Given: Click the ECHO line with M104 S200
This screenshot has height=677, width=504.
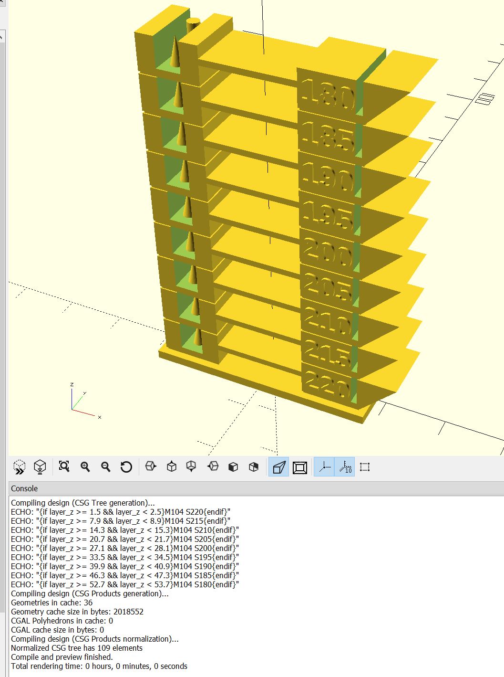Looking at the screenshot, I should (x=125, y=548).
